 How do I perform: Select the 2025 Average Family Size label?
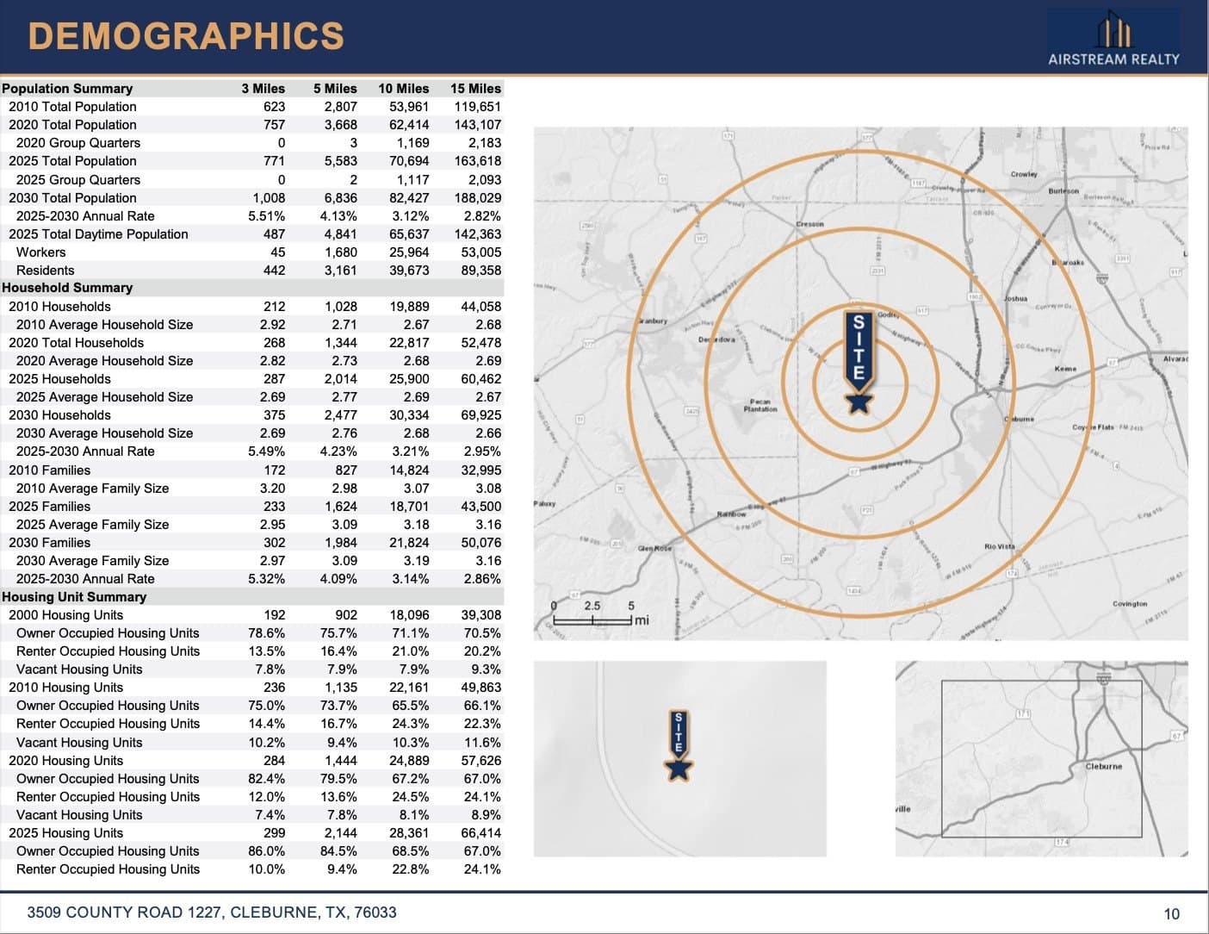click(x=92, y=524)
